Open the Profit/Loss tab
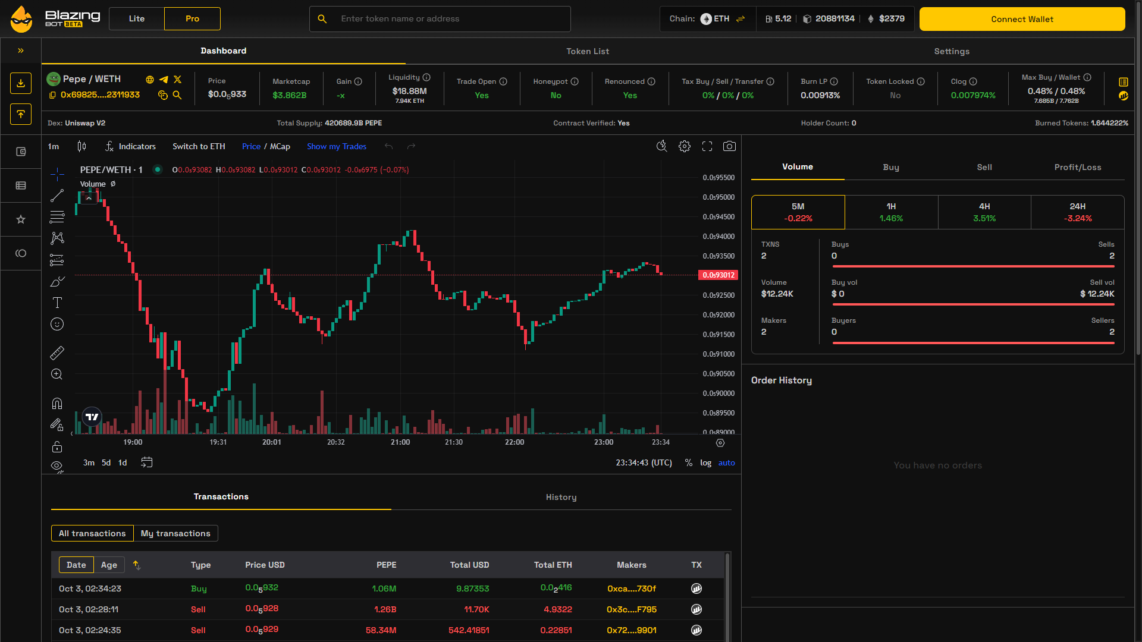 point(1077,167)
